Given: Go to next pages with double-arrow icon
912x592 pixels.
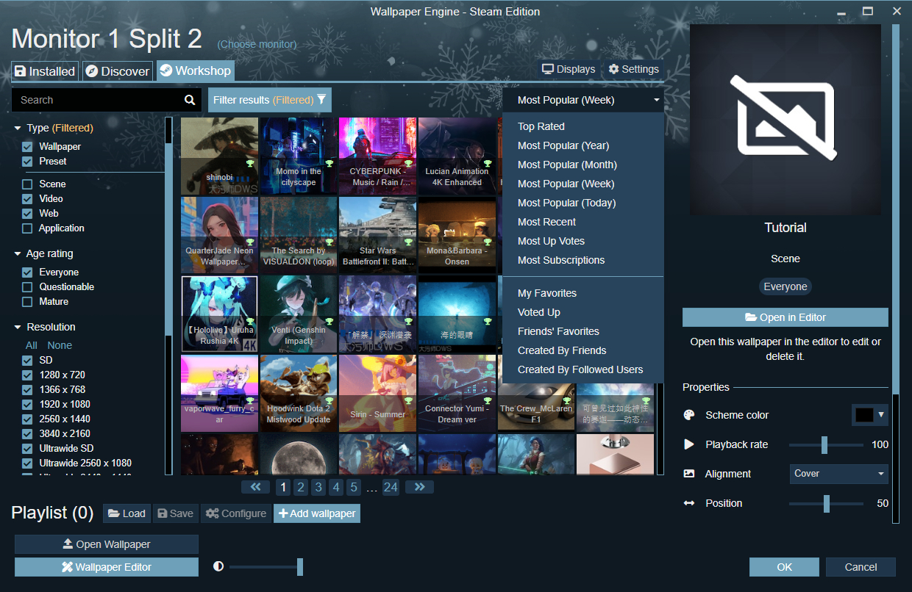Looking at the screenshot, I should (419, 487).
